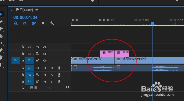
Task: Click the 00:00:01:04 playhead timecode
Action: click(25, 17)
